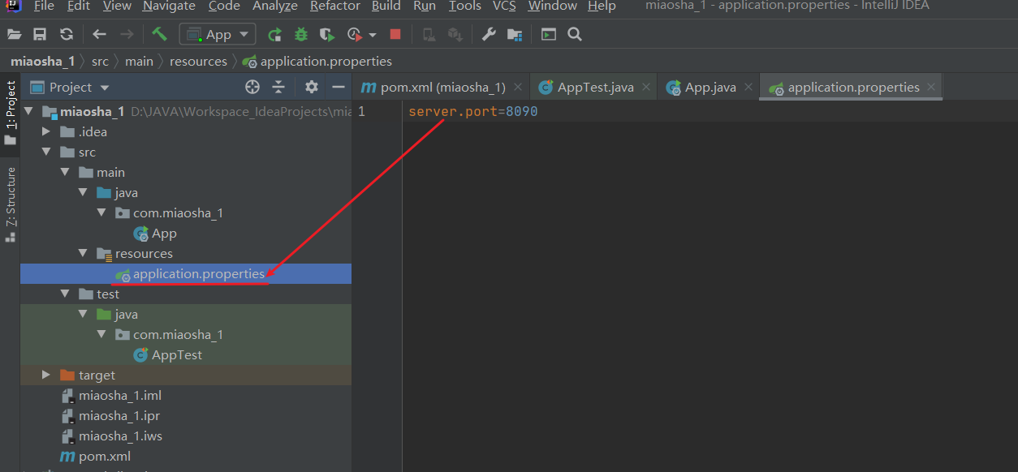This screenshot has height=472, width=1018.
Task: Collapse the src folder
Action: pos(47,152)
